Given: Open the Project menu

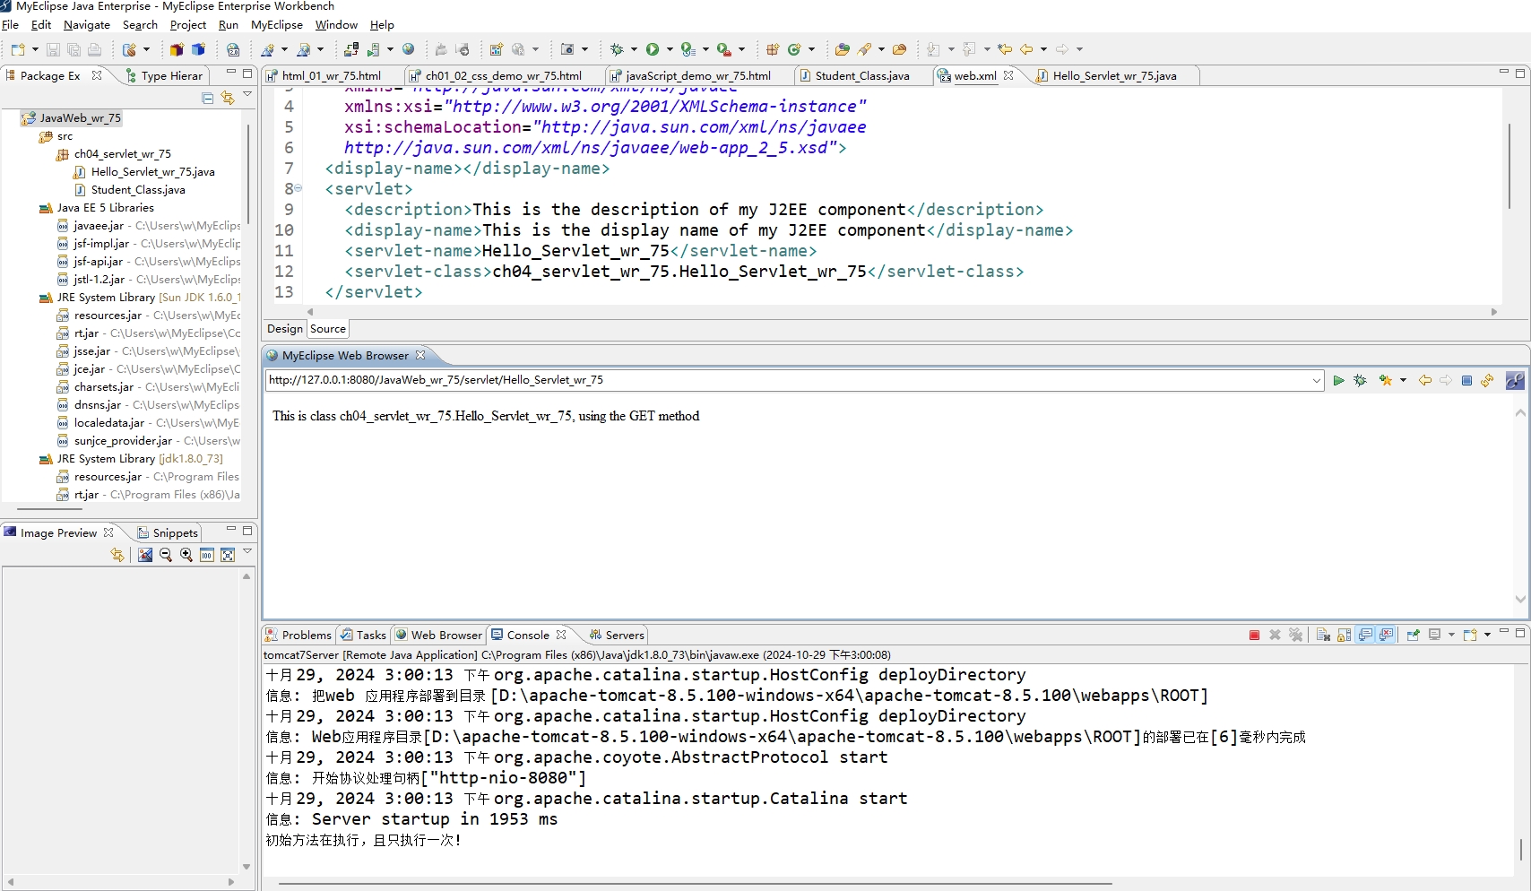Looking at the screenshot, I should (188, 25).
